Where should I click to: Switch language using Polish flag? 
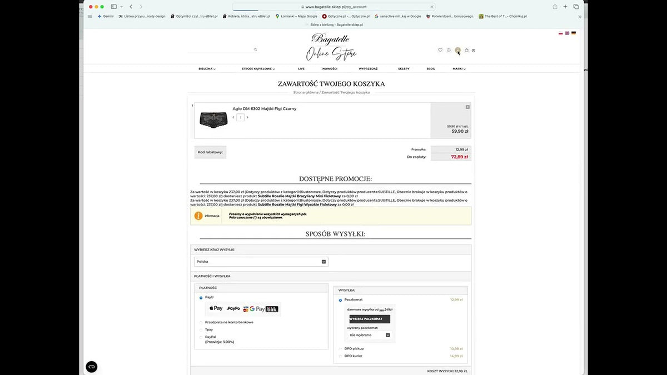click(561, 33)
